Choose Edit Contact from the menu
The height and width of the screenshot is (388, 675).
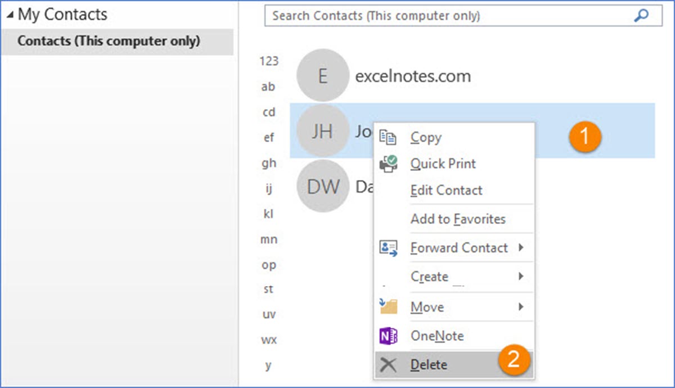446,190
